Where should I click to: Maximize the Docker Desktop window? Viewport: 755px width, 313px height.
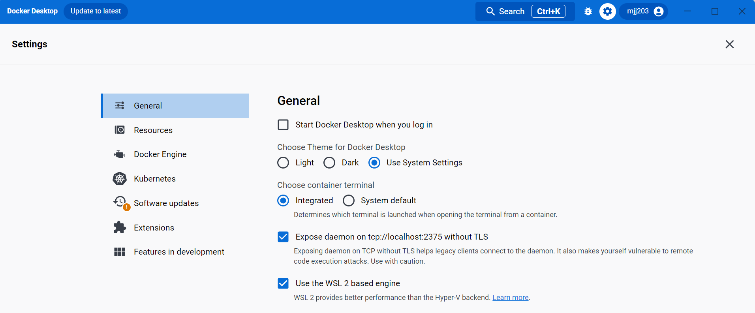point(715,11)
